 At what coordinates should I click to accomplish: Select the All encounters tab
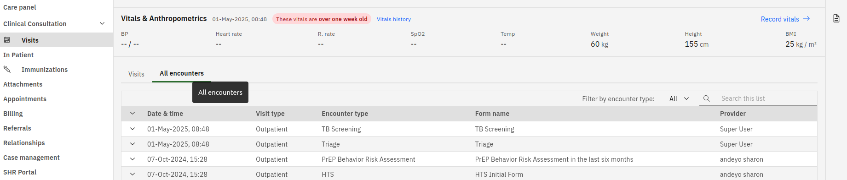[182, 73]
